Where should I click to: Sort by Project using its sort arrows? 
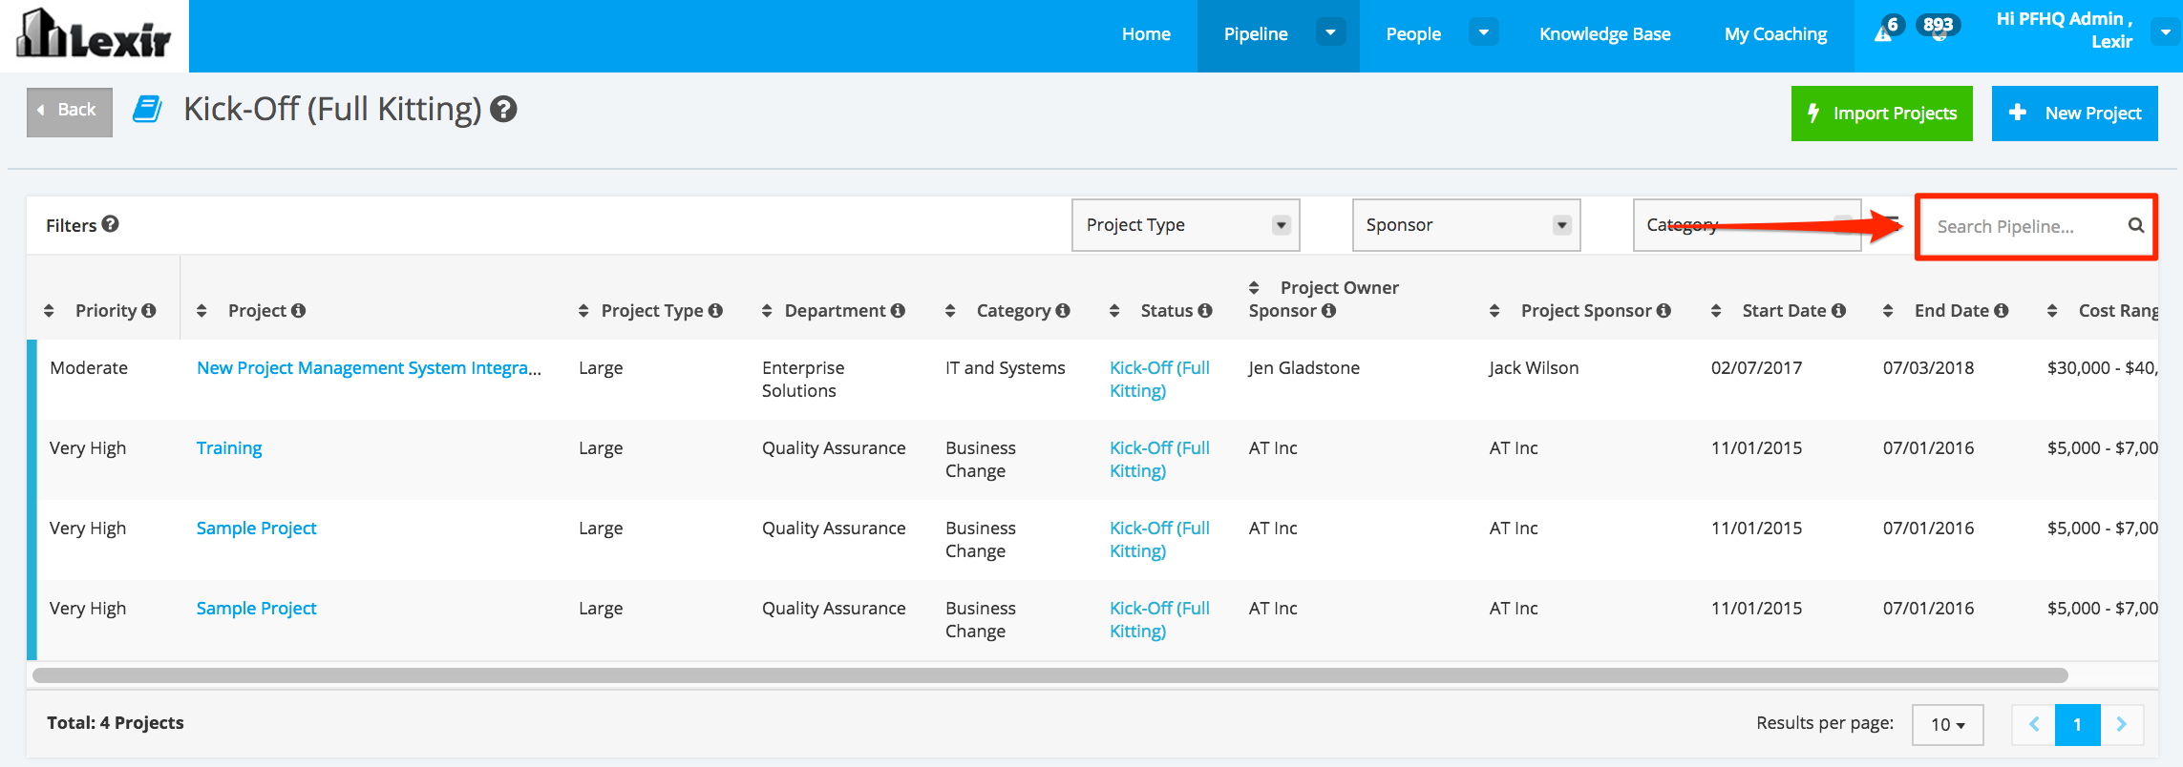pyautogui.click(x=201, y=311)
